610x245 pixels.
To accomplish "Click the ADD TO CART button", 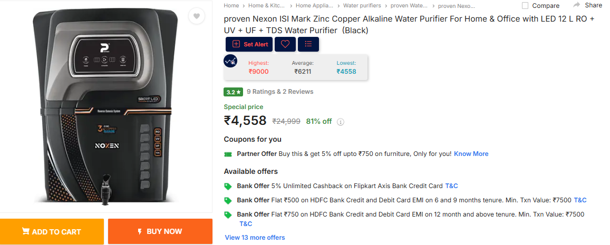I will pyautogui.click(x=52, y=231).
